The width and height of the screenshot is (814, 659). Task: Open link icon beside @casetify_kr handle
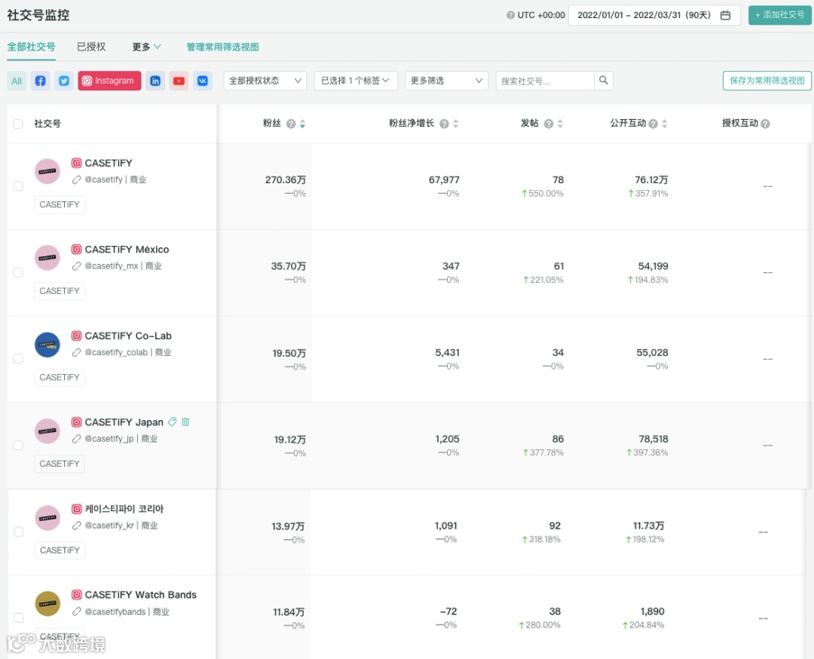tap(76, 526)
